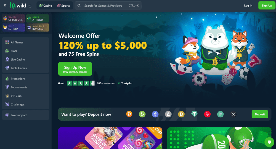The width and height of the screenshot is (276, 149).
Task: Open the Wild Lottery tile
Action: tap(14, 27)
